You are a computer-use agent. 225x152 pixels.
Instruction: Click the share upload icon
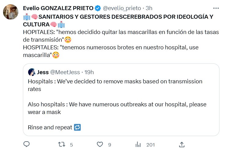pyautogui.click(x=181, y=144)
